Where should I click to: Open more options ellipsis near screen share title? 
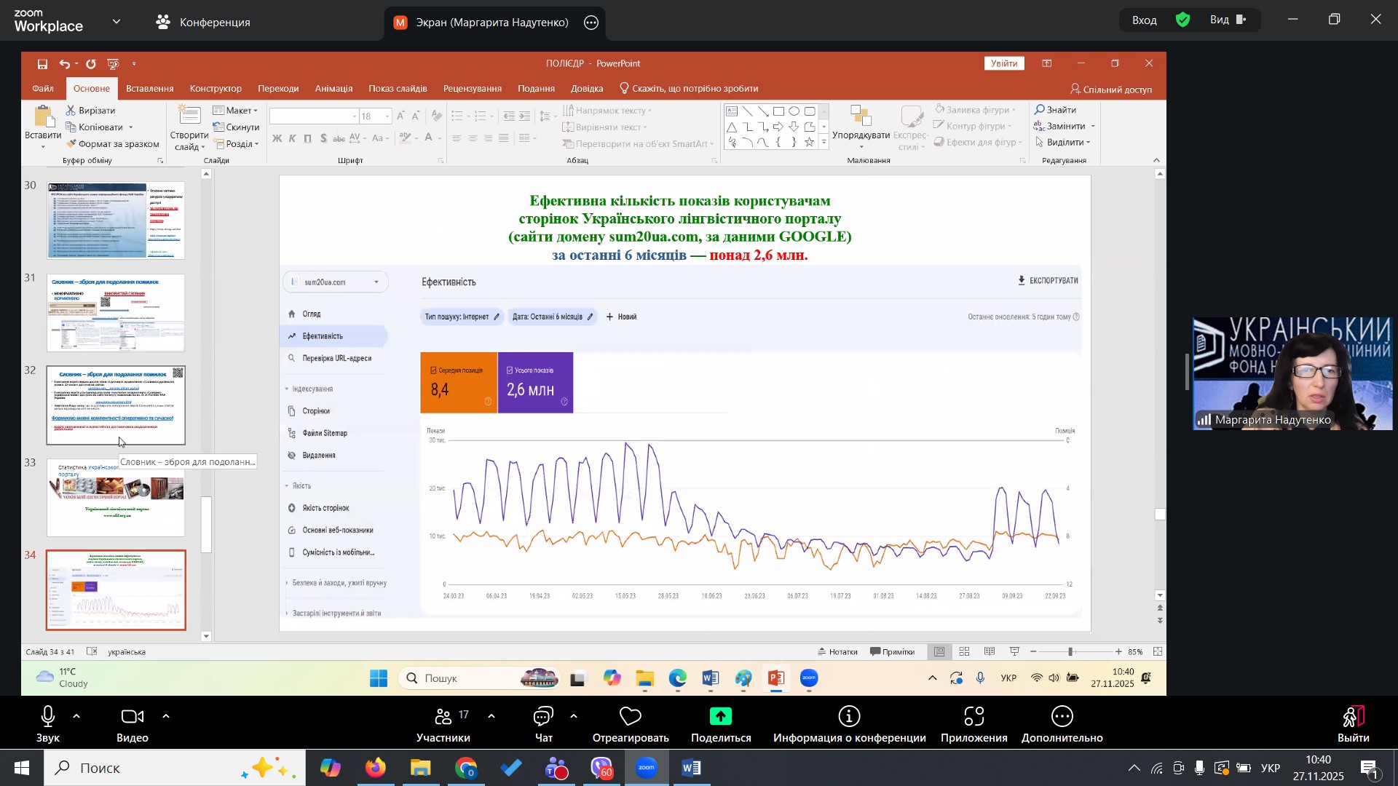591,23
